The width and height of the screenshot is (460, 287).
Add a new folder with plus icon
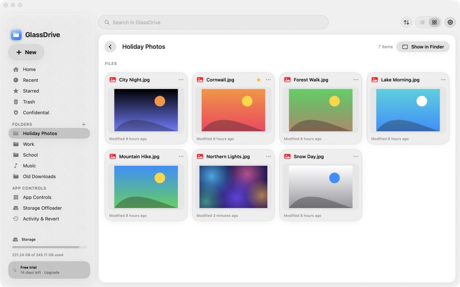coord(84,124)
